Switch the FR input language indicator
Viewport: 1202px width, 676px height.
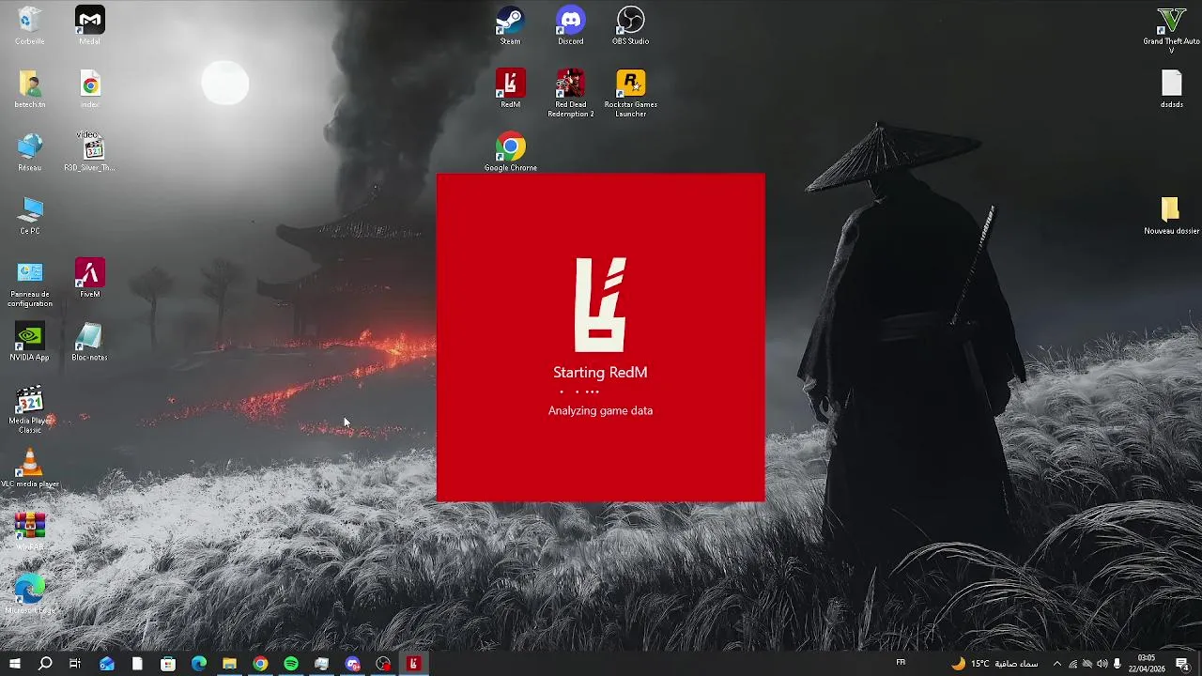[901, 663]
